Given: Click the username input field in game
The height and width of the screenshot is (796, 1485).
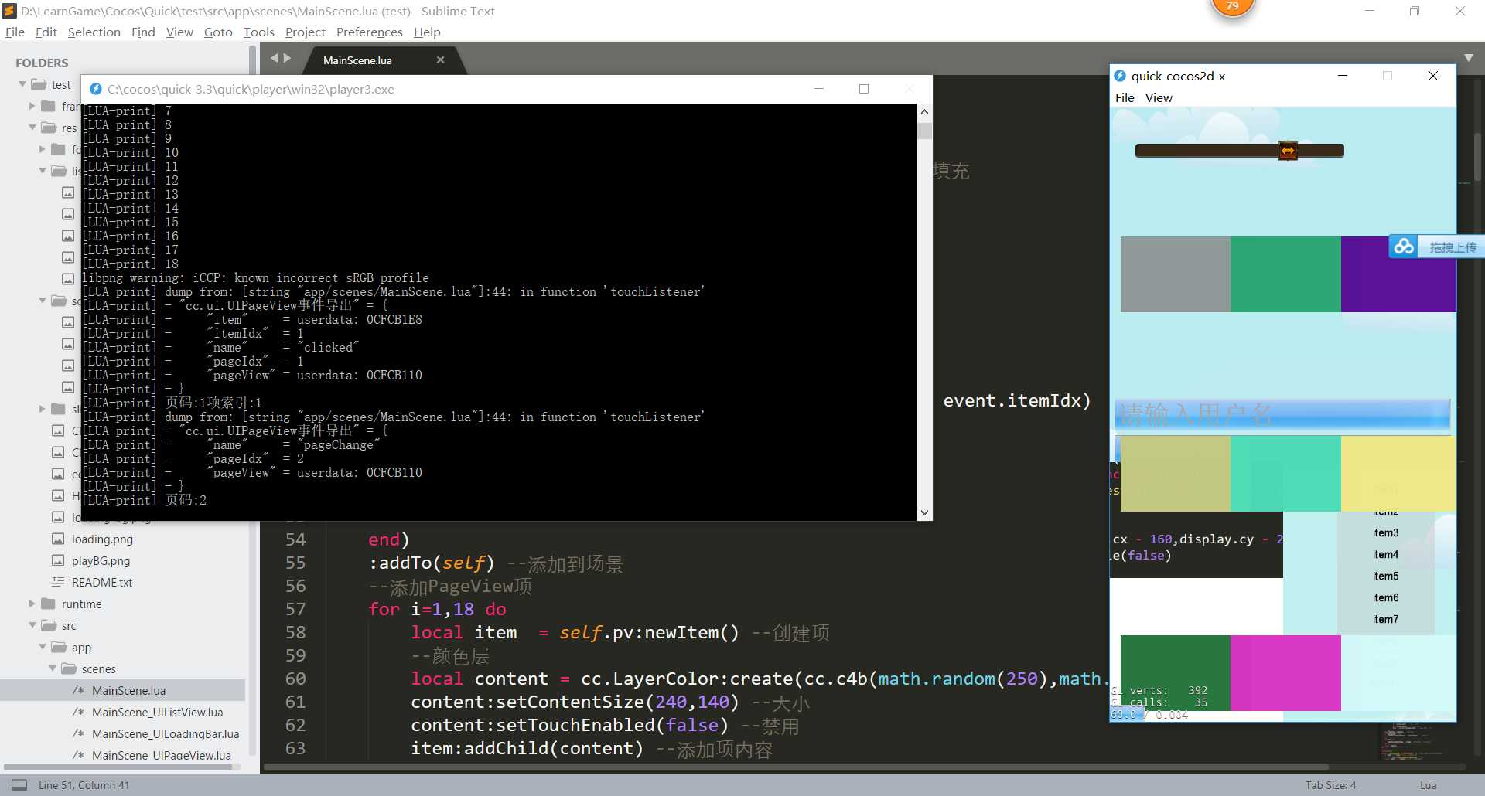Looking at the screenshot, I should point(1282,415).
